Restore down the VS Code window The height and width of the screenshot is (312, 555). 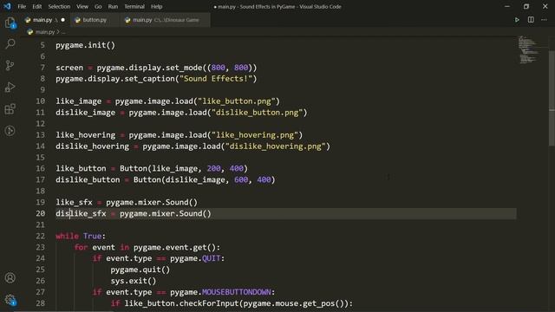(526, 6)
